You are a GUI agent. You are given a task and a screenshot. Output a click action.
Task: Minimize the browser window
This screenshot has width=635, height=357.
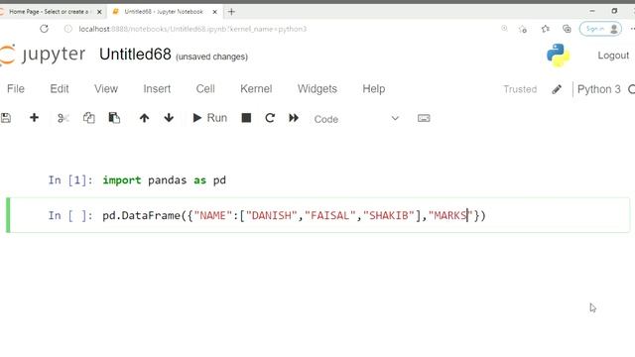click(x=592, y=11)
